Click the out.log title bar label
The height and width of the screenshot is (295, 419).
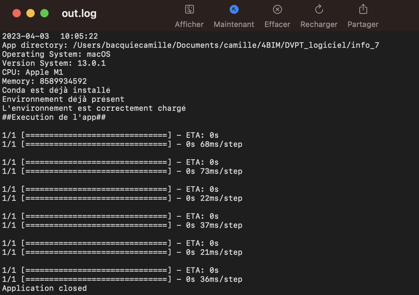(x=79, y=13)
